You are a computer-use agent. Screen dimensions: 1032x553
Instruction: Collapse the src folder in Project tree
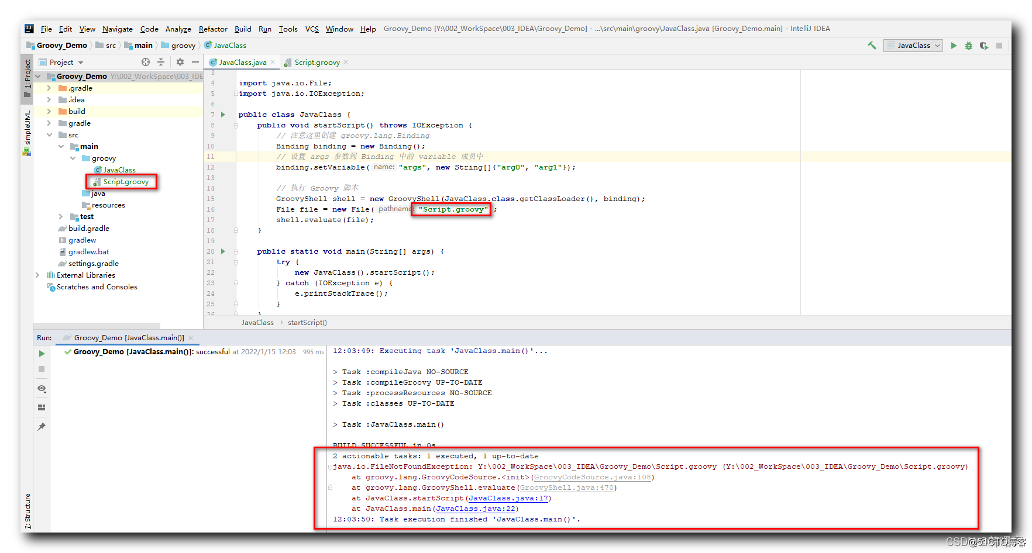tap(50, 134)
